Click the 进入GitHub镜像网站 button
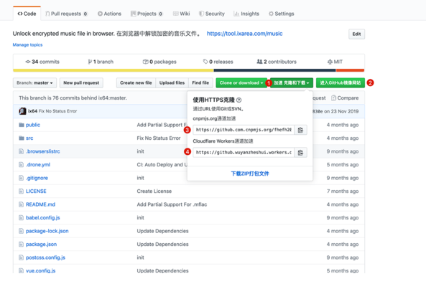 tap(341, 82)
